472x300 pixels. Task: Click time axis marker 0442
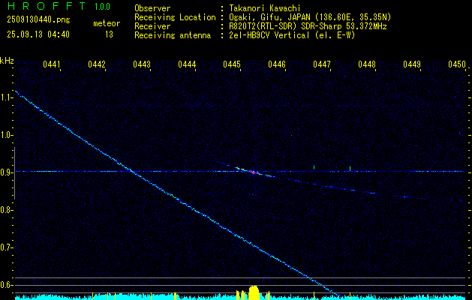[x=97, y=64]
